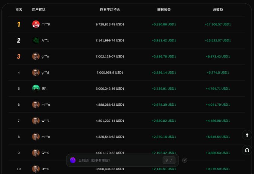Image resolution: width=254 pixels, height=174 pixels.
Task: Click the 用户昵称 column header
Action: click(38, 10)
